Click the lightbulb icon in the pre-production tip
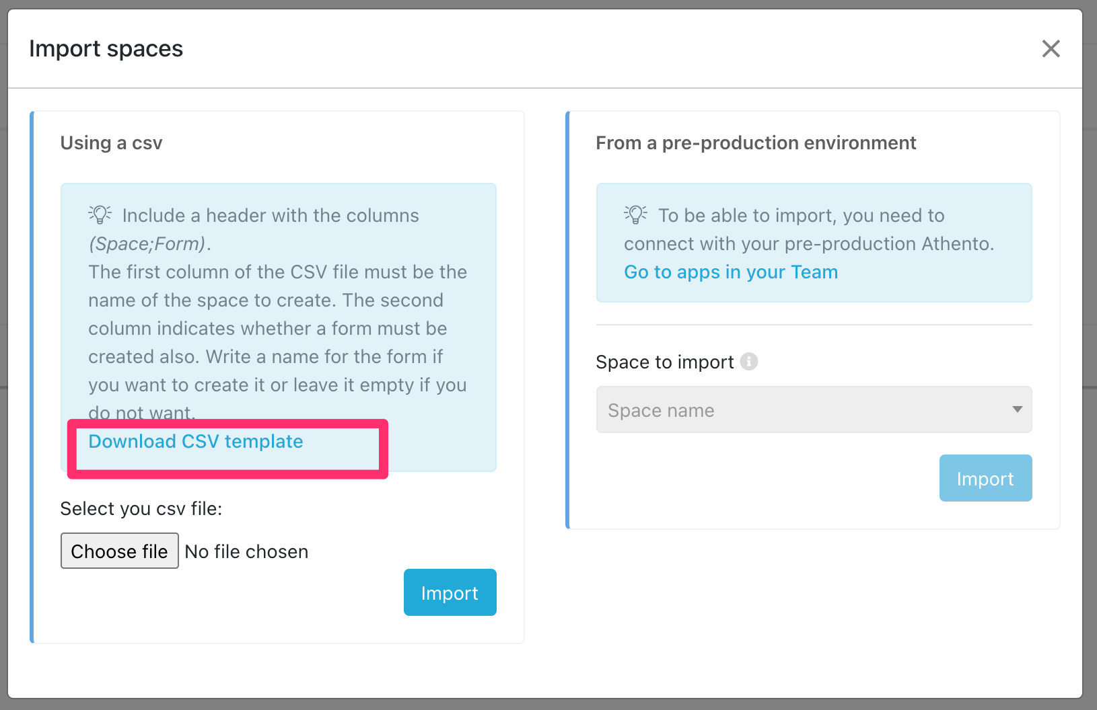The width and height of the screenshot is (1097, 710). [636, 214]
